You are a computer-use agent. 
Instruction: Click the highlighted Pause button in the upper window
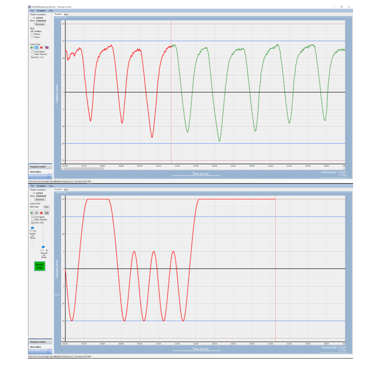click(37, 48)
